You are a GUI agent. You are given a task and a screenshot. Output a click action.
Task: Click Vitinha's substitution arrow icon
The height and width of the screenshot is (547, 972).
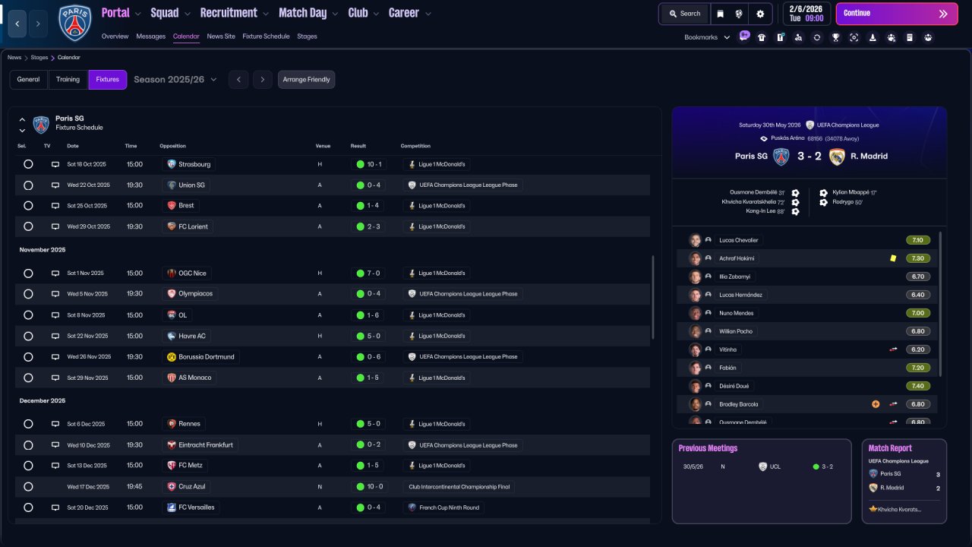click(x=894, y=349)
